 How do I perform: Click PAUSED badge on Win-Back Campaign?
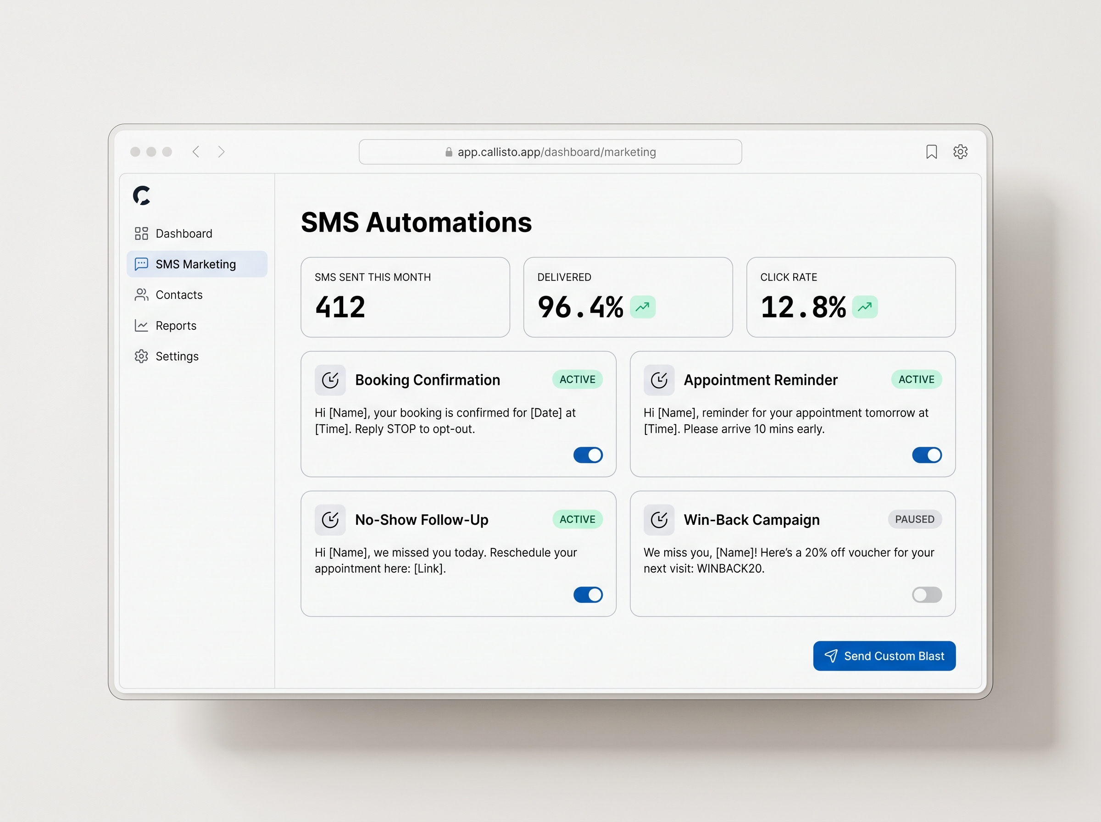pyautogui.click(x=914, y=519)
